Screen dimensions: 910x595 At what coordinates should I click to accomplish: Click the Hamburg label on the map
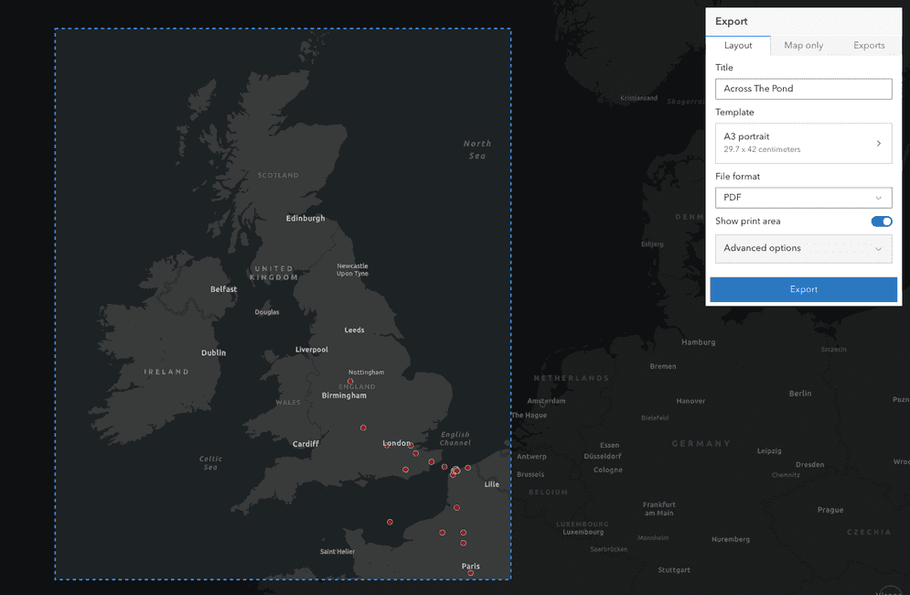(698, 342)
